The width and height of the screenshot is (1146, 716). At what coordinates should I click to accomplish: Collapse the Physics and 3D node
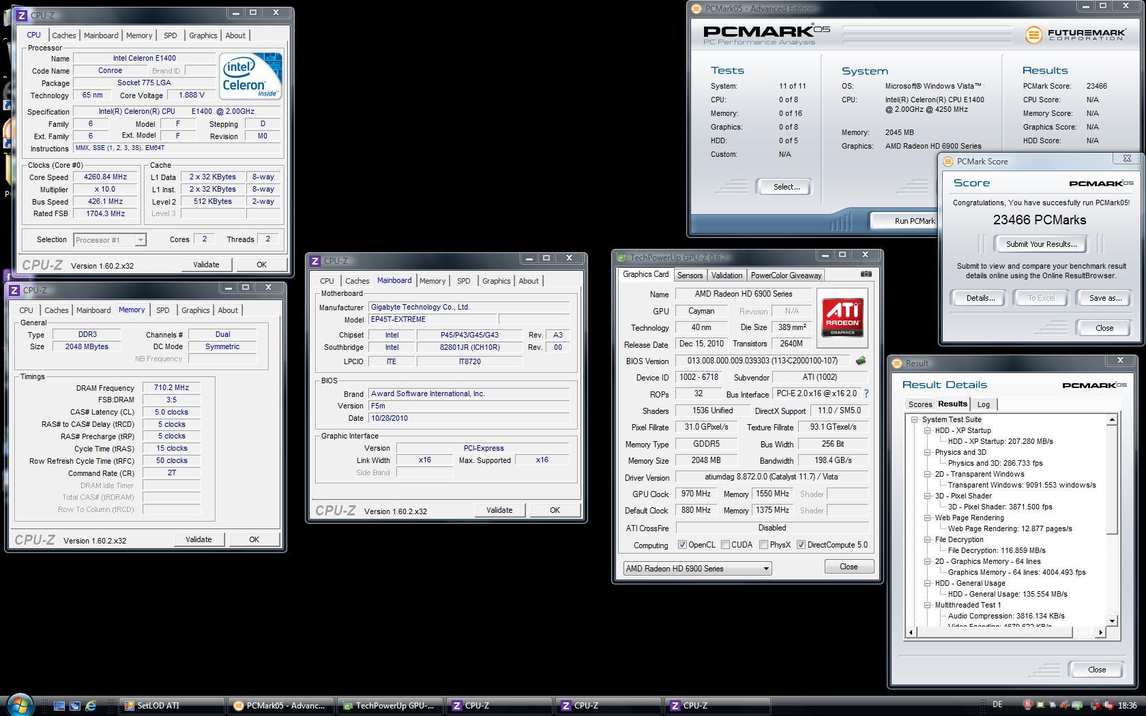click(x=928, y=452)
